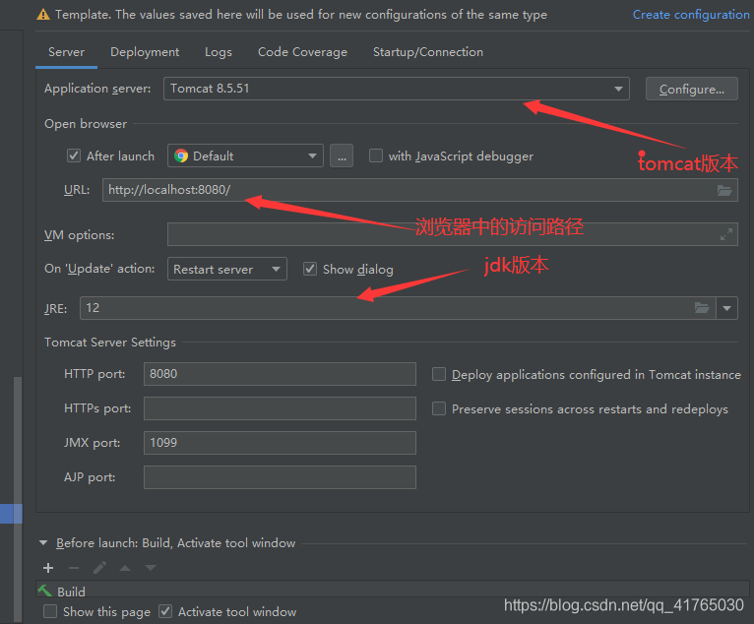The width and height of the screenshot is (754, 624).
Task: Click the JRE input field
Action: pos(398,308)
